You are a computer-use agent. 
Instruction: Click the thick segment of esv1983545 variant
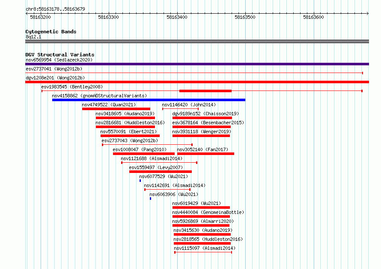coord(205,91)
